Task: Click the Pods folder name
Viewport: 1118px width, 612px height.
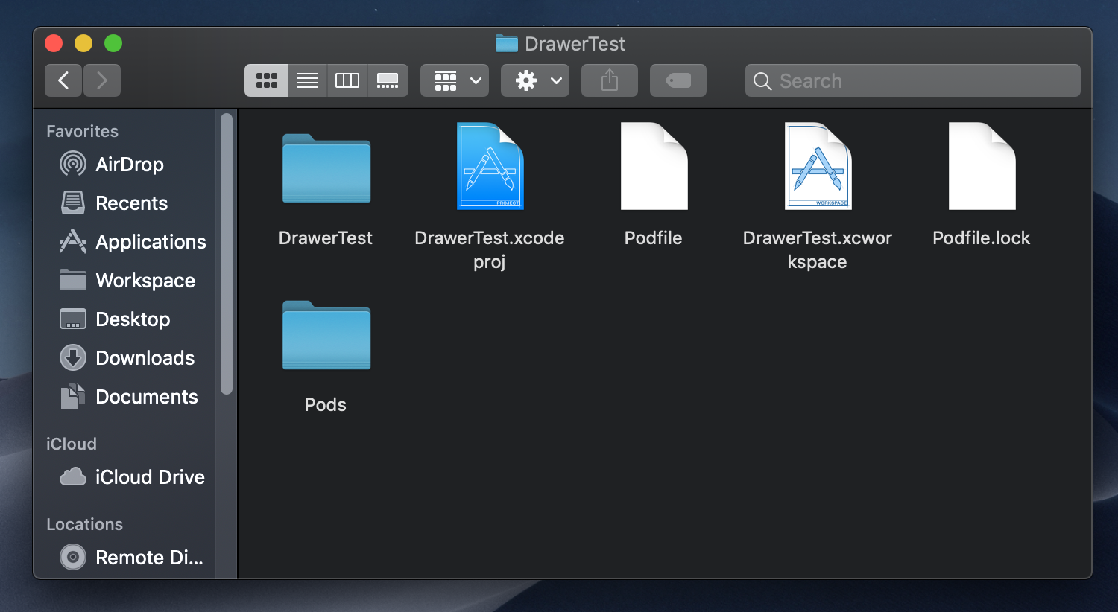Action: point(326,405)
